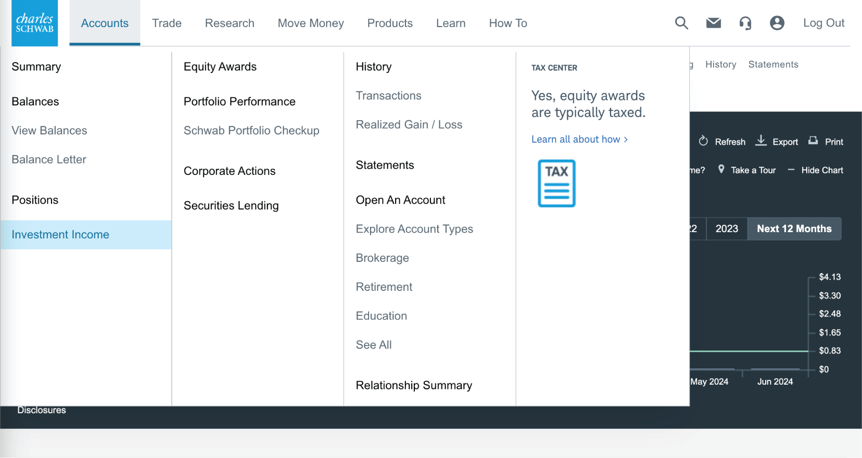Open the How To menu

[x=508, y=23]
